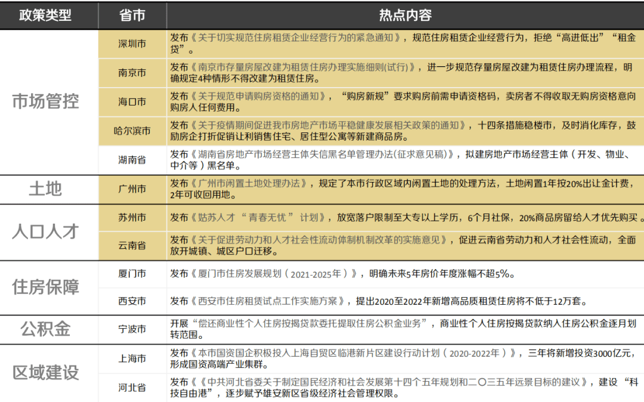The image size is (644, 402).
Task: Click the 宁波市 cell
Action: click(x=132, y=329)
